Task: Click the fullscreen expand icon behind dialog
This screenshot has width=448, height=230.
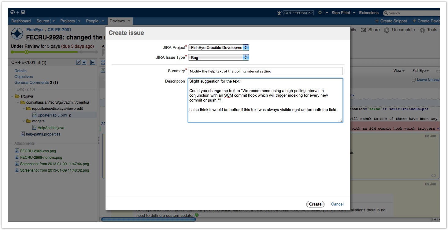Action: 103,62
